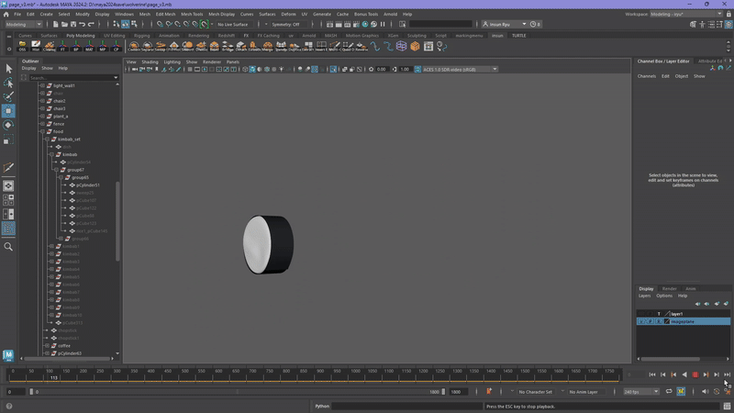Viewport: 734px width, 413px height.
Task: Stop playback with the red stop button
Action: tap(695, 374)
